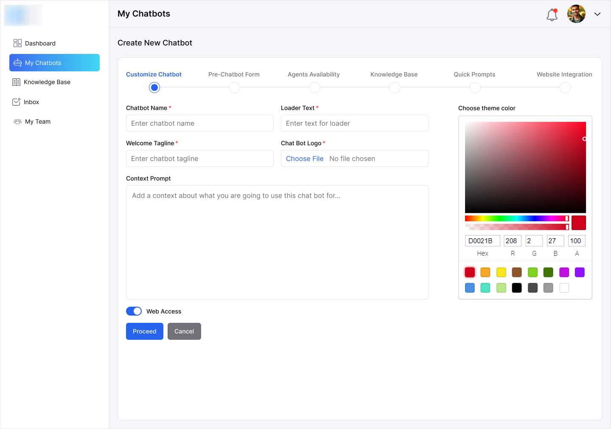Click the user profile avatar
The width and height of the screenshot is (611, 429).
coord(576,14)
